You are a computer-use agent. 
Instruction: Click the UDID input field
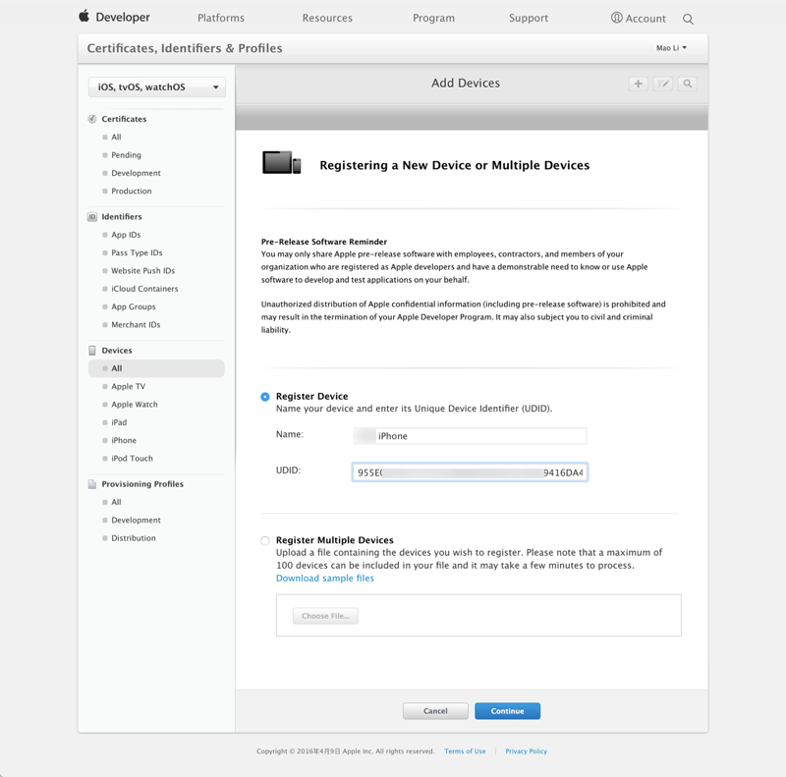[470, 472]
